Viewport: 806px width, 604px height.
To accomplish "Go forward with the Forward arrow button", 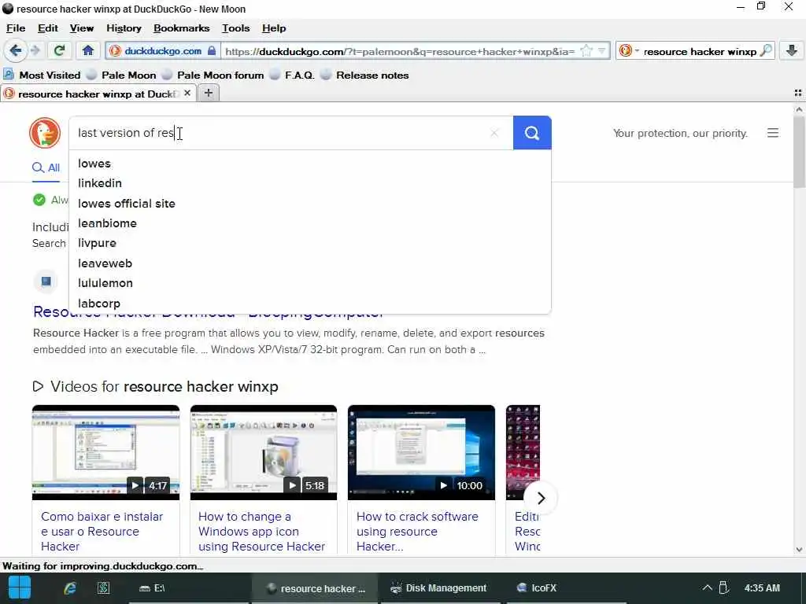I will tap(35, 50).
